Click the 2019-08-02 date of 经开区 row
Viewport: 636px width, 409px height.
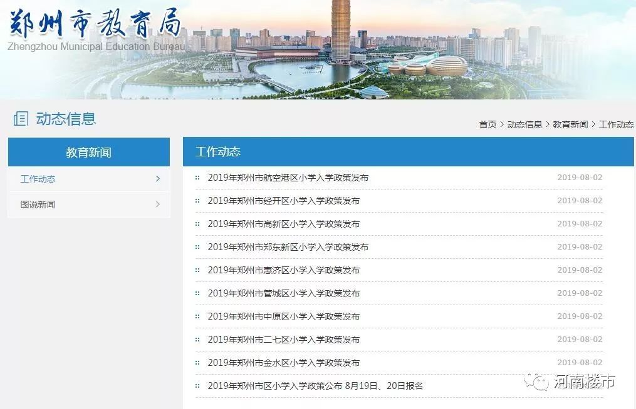[x=580, y=201]
